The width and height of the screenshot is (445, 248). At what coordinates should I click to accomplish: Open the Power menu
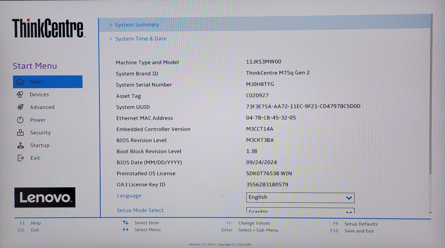pos(38,120)
